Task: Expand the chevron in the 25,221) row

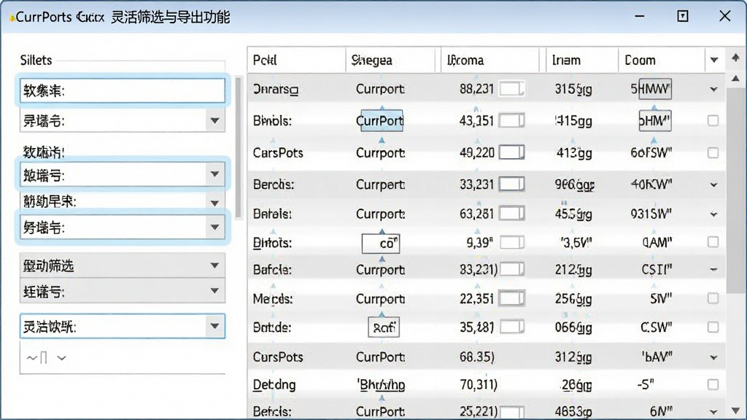Action: pyautogui.click(x=713, y=412)
